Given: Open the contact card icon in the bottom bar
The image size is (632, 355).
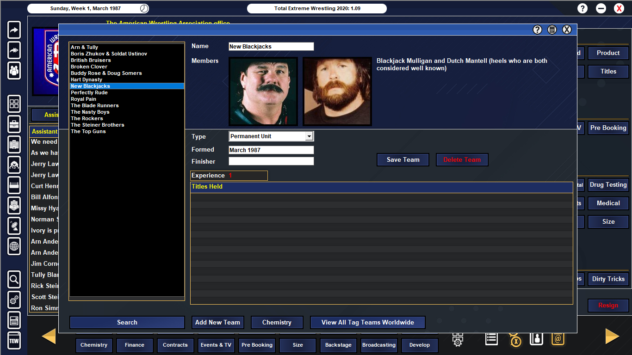Looking at the screenshot, I should 536,339.
